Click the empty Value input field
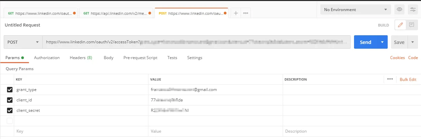 [215, 131]
